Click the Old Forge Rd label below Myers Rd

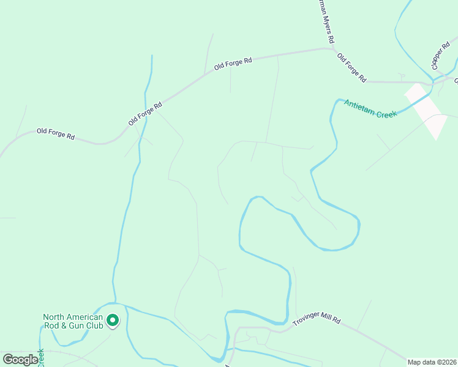pos(351,68)
